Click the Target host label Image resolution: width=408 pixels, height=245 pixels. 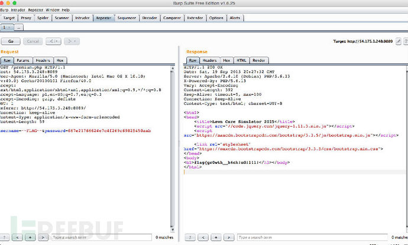[363, 41]
